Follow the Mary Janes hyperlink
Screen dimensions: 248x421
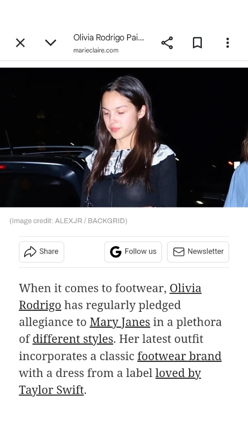click(120, 322)
